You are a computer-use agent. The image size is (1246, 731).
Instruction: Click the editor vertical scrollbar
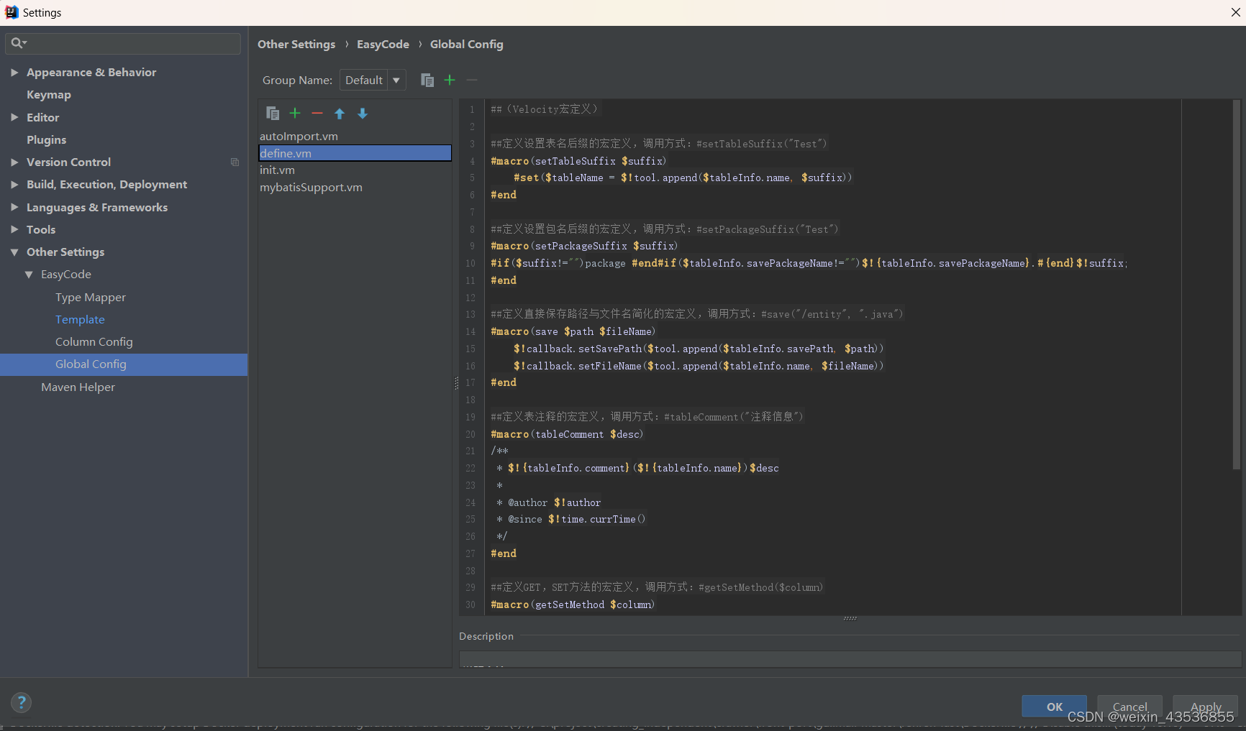[1237, 284]
